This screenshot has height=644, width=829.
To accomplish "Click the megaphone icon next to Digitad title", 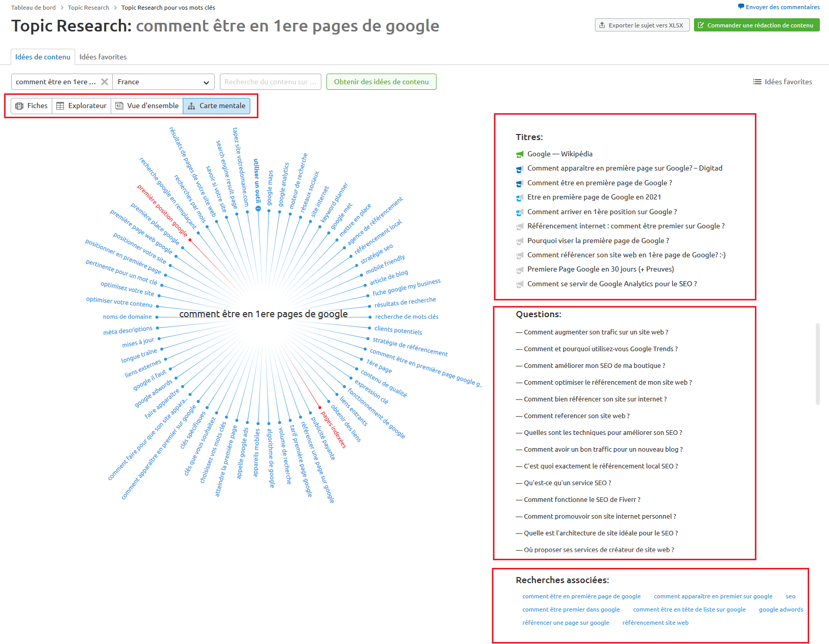I will [519, 169].
